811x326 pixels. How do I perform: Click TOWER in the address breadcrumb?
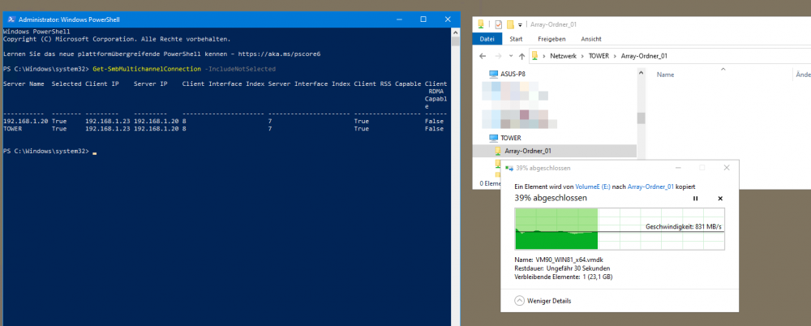599,56
